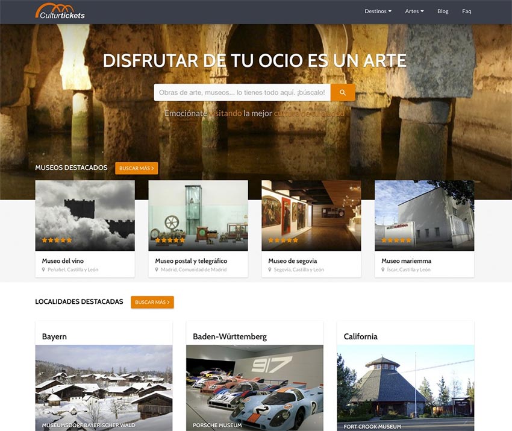Select the Porsche Museum image
Screen dimensions: 512x431
(x=255, y=386)
